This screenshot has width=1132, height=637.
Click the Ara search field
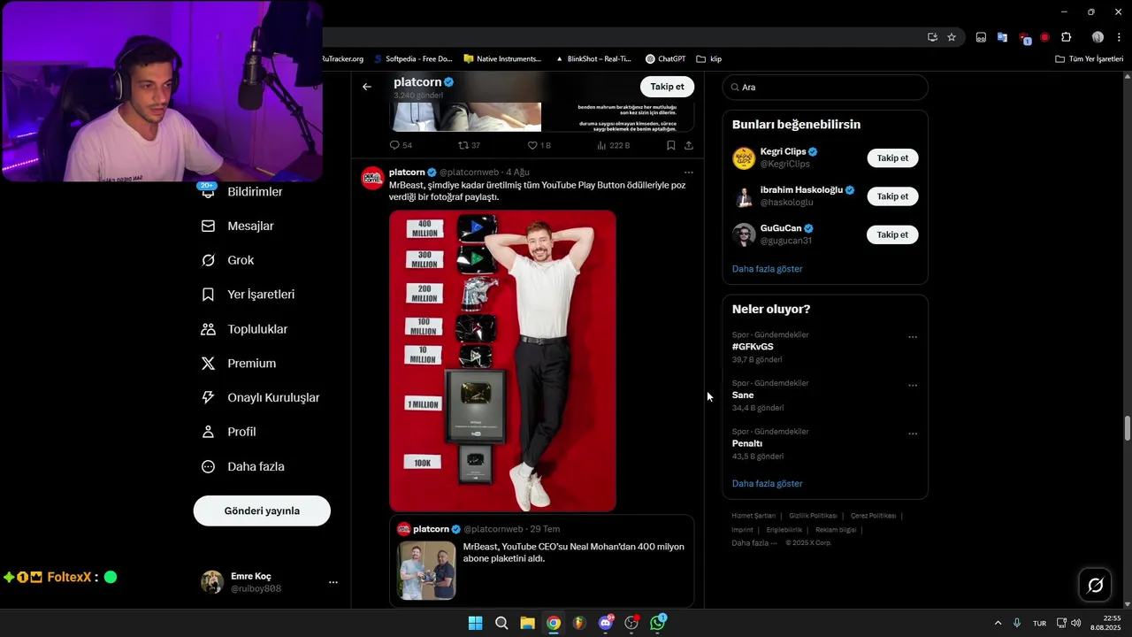point(825,87)
